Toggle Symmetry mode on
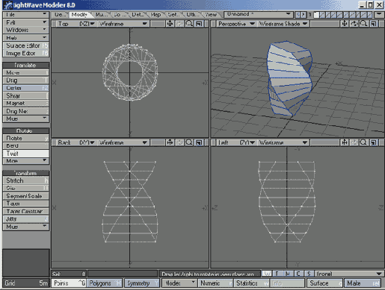Viewport: 385px width, 290px height. coord(142,283)
